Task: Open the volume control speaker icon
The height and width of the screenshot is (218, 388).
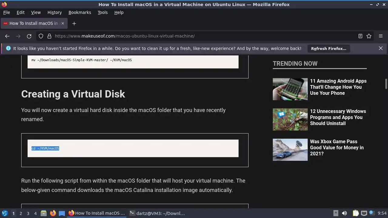Action: pos(344,213)
